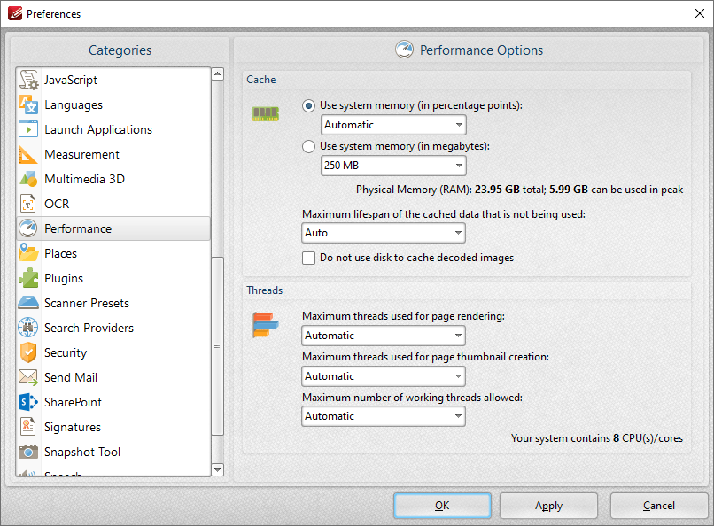This screenshot has height=526, width=714.
Task: Click the Performance gauge icon in categories
Action: pyautogui.click(x=28, y=228)
